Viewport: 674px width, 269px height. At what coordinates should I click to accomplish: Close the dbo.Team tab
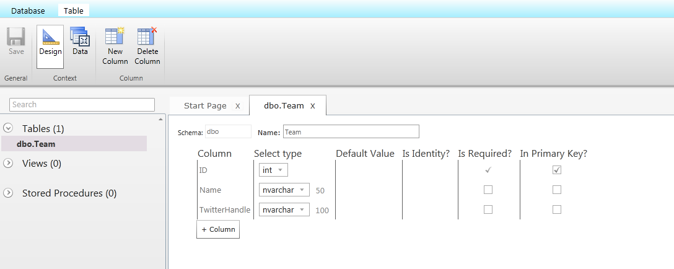(313, 106)
